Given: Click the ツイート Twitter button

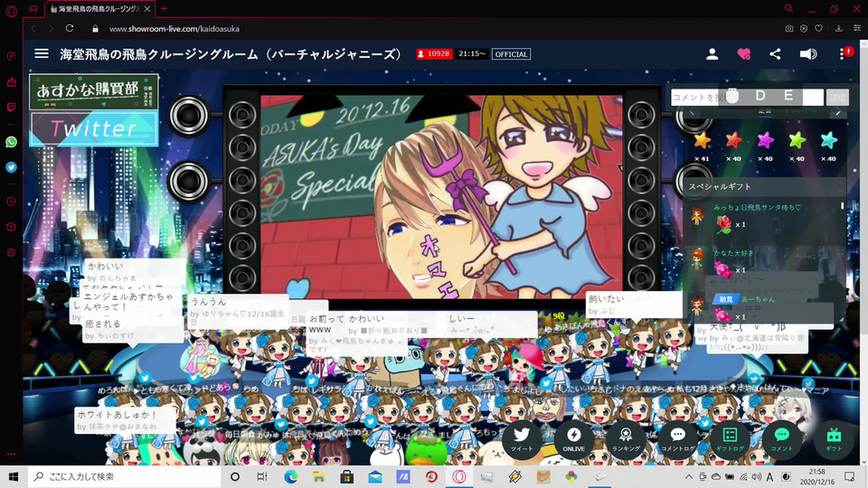Looking at the screenshot, I should (522, 439).
